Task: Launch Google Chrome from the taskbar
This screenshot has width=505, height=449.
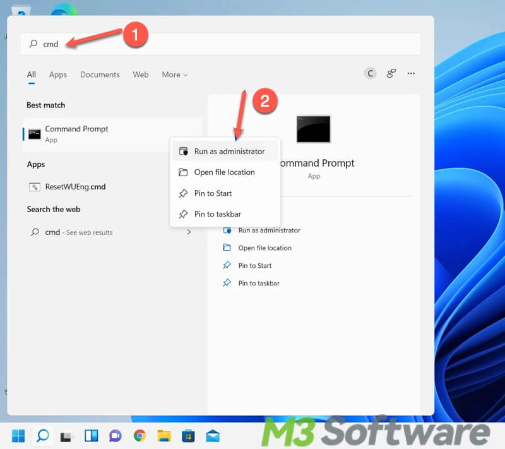Action: pos(140,436)
